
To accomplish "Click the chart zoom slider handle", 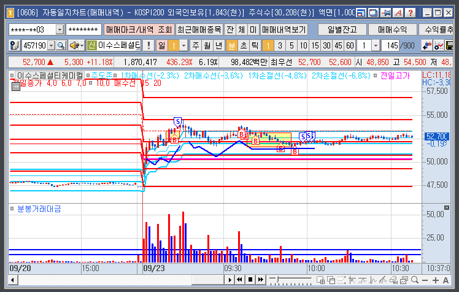I will point(277,280).
